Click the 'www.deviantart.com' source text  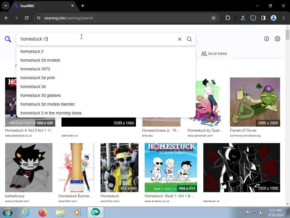click(200, 135)
